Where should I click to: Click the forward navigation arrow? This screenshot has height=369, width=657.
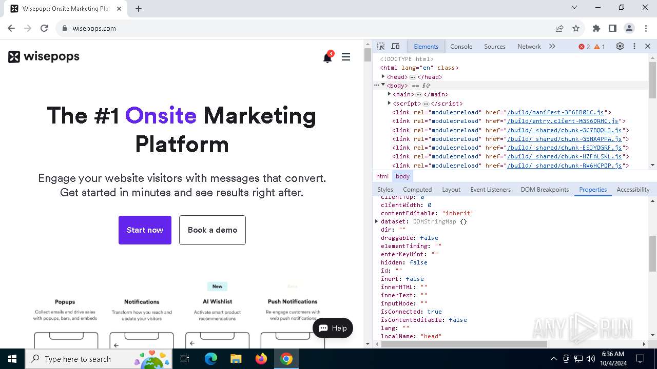[28, 28]
